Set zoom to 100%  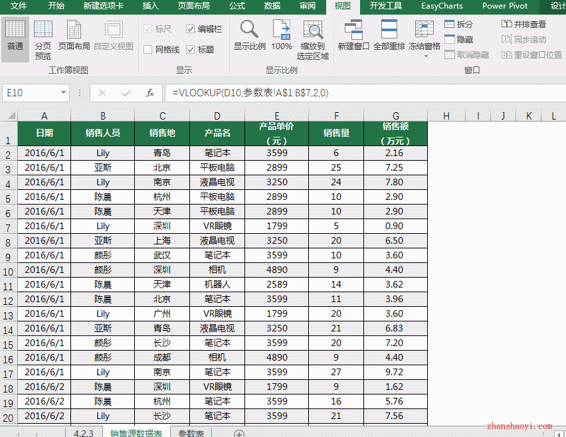pos(282,35)
